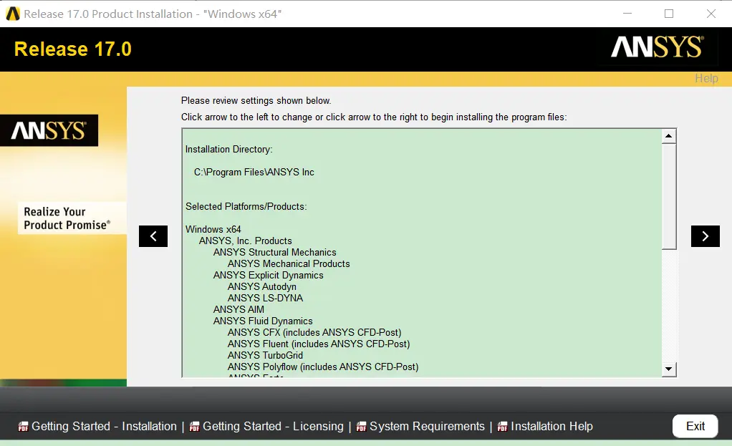Select 'ANSYS Autodyn' line
732x446 pixels.
pyautogui.click(x=262, y=286)
